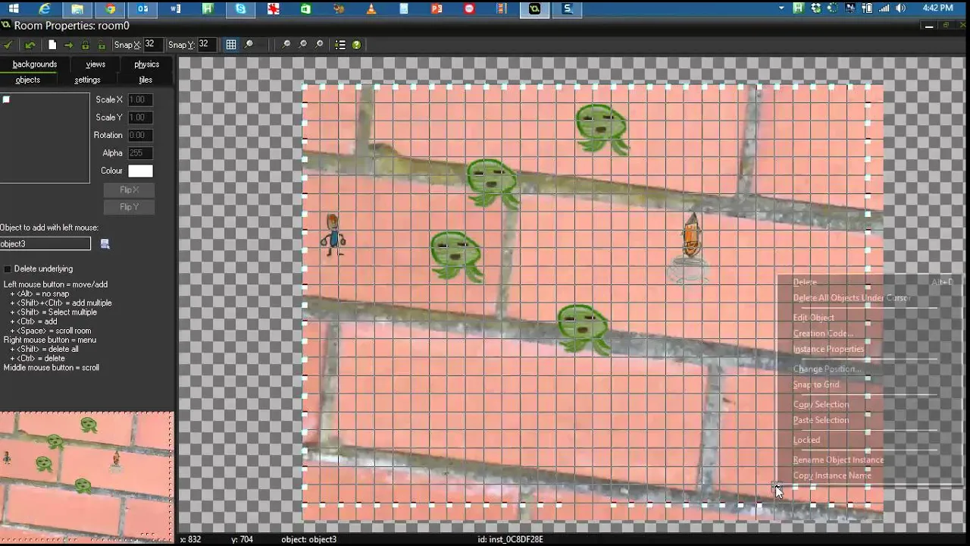The width and height of the screenshot is (970, 546).
Task: Click the magnifier icon next to the grid toggle
Action: pyautogui.click(x=249, y=45)
